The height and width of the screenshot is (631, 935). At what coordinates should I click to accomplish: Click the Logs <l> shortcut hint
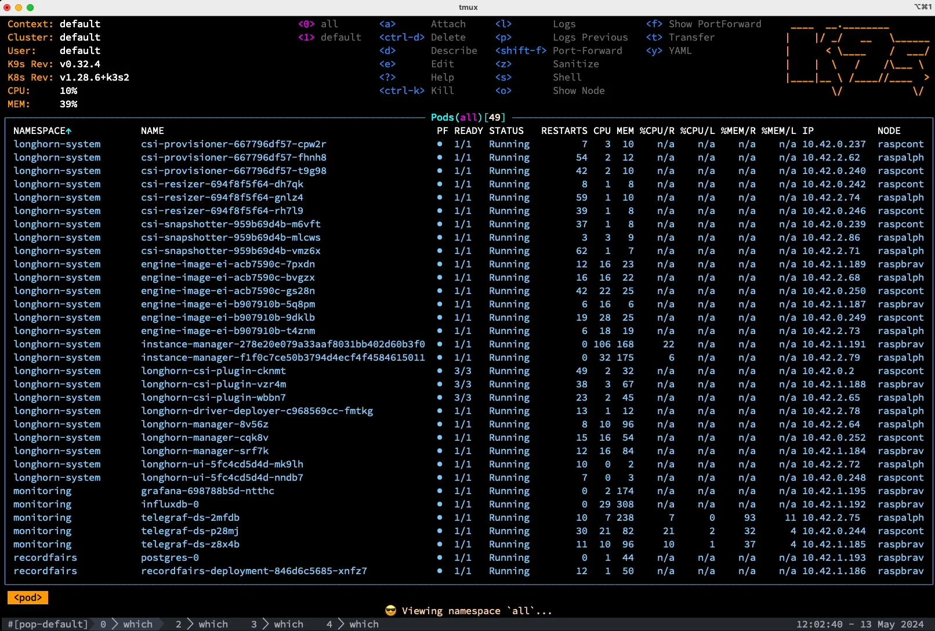(x=535, y=24)
